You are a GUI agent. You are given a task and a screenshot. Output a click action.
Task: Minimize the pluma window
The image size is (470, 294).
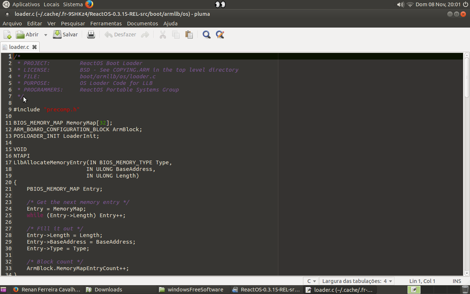pyautogui.click(x=450, y=14)
